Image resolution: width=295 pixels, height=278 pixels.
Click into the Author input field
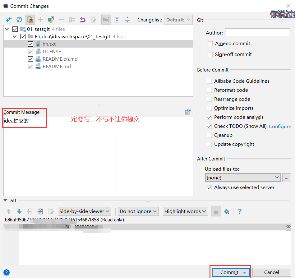pyautogui.click(x=257, y=33)
